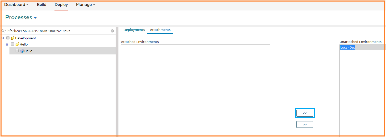386x137 pixels.
Task: Collapse the Hello folder tree node
Action: [x=7, y=44]
